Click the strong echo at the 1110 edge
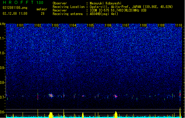185x118 pixels. 180,94
